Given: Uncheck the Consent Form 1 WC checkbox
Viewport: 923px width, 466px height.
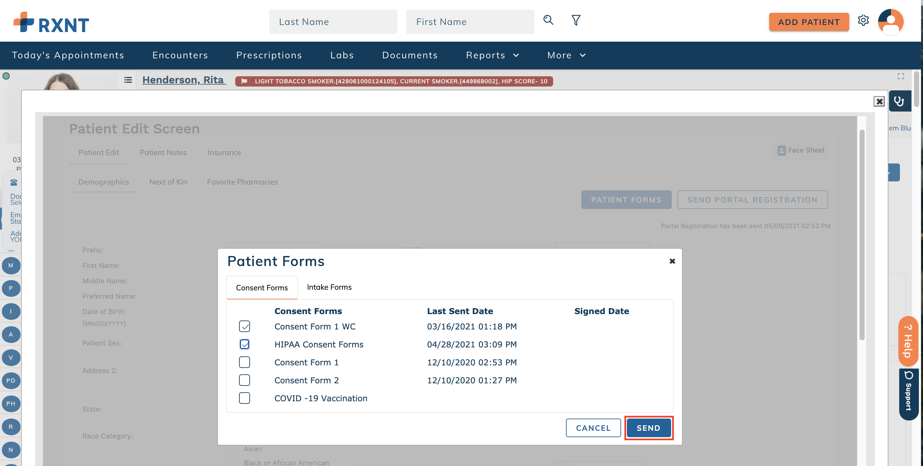Looking at the screenshot, I should [245, 326].
